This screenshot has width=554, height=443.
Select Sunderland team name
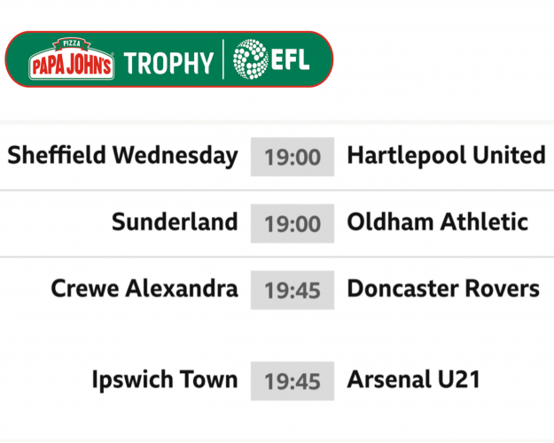pyautogui.click(x=175, y=221)
